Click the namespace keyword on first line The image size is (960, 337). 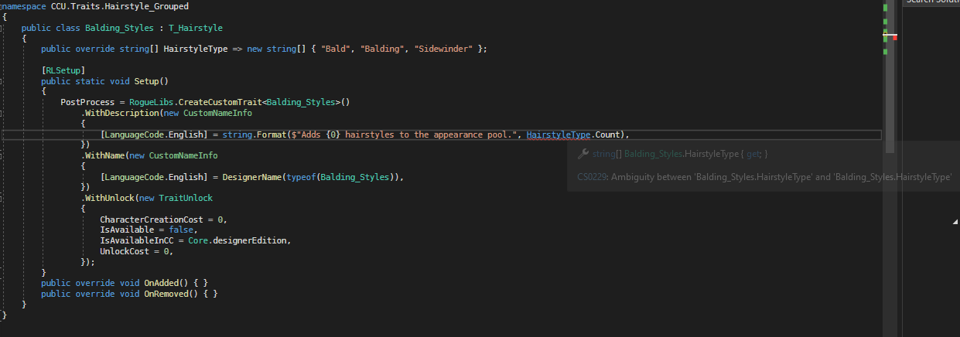click(24, 6)
